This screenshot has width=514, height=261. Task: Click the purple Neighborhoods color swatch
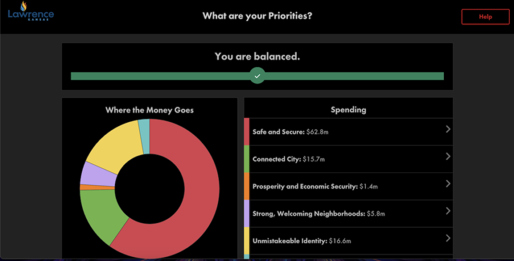coord(247,214)
